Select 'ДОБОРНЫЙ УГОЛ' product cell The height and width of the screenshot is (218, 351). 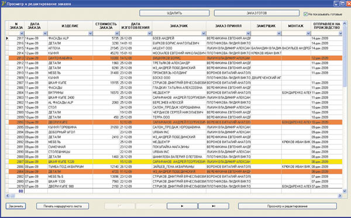click(70, 132)
